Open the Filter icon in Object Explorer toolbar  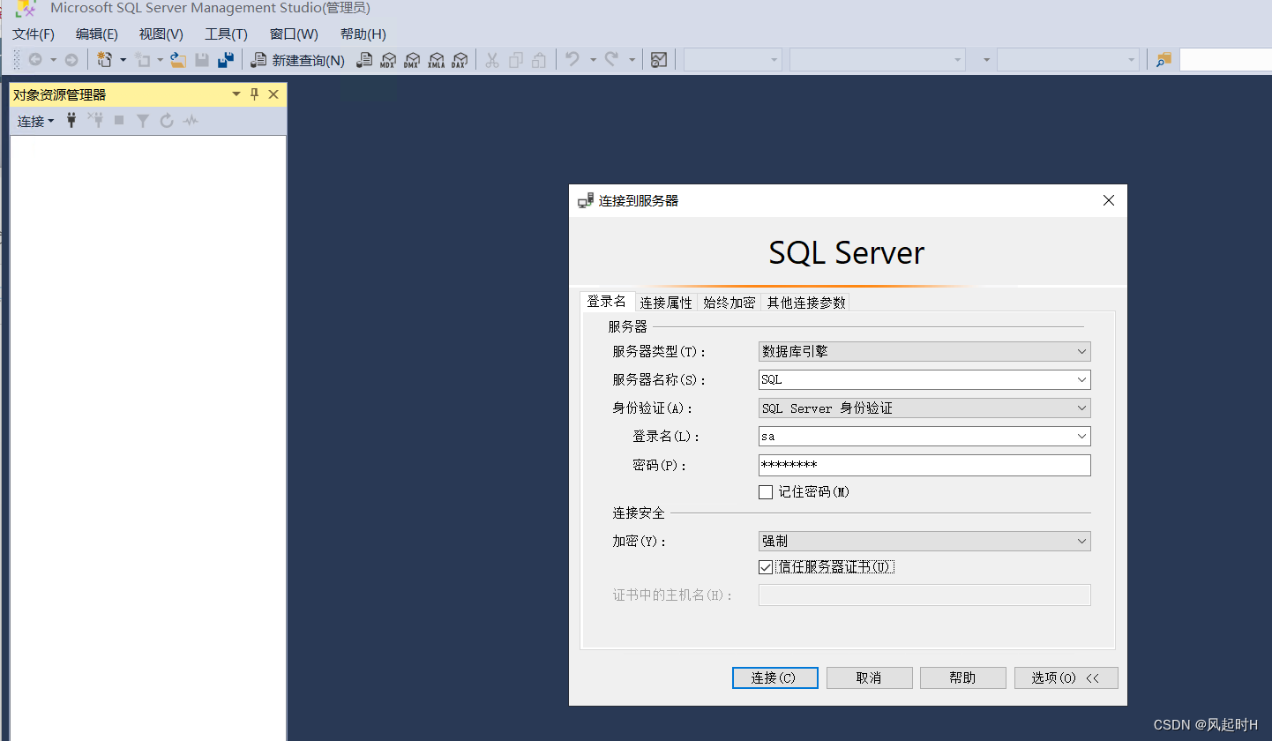click(x=142, y=120)
